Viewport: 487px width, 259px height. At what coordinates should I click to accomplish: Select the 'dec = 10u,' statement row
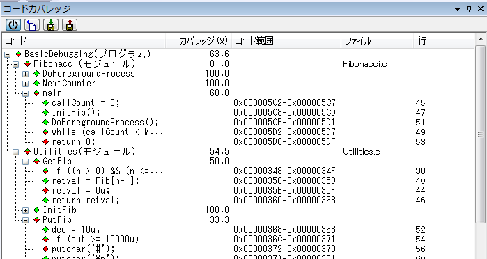coord(238,230)
